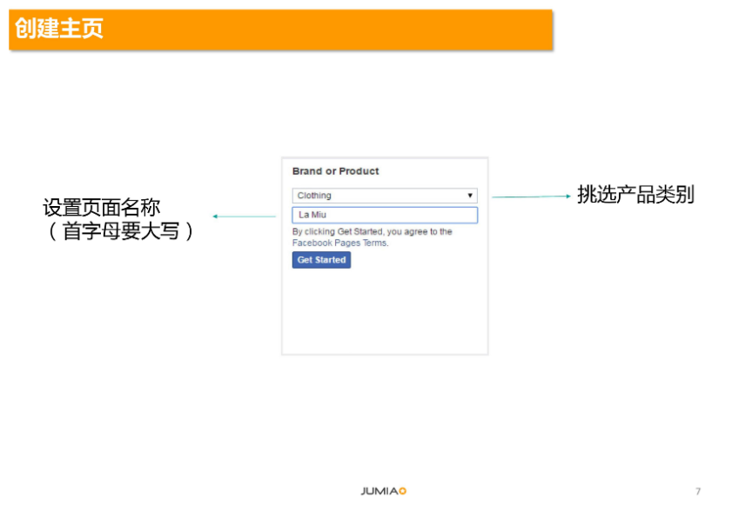Click the La Miu page name field
Screen dimensions: 745x513
(383, 215)
